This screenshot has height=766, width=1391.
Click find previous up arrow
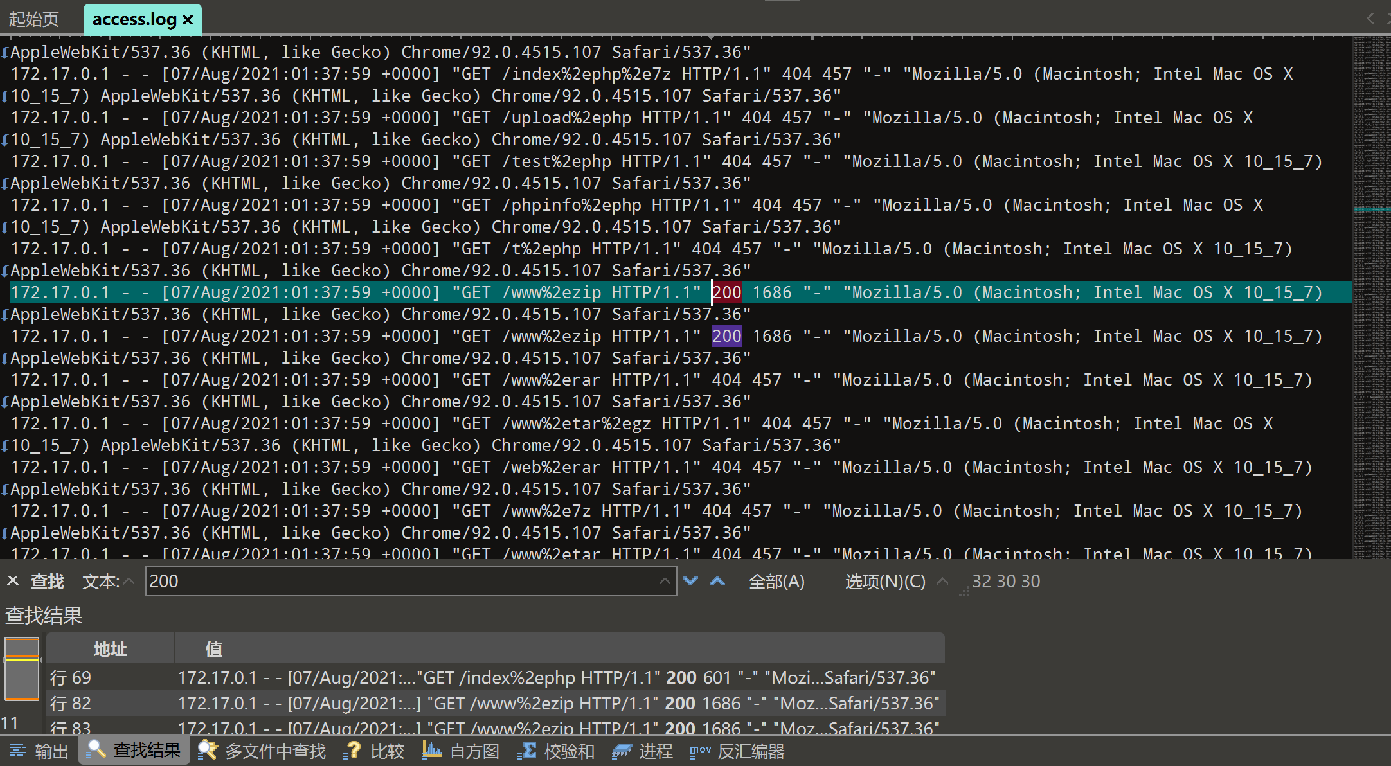717,581
